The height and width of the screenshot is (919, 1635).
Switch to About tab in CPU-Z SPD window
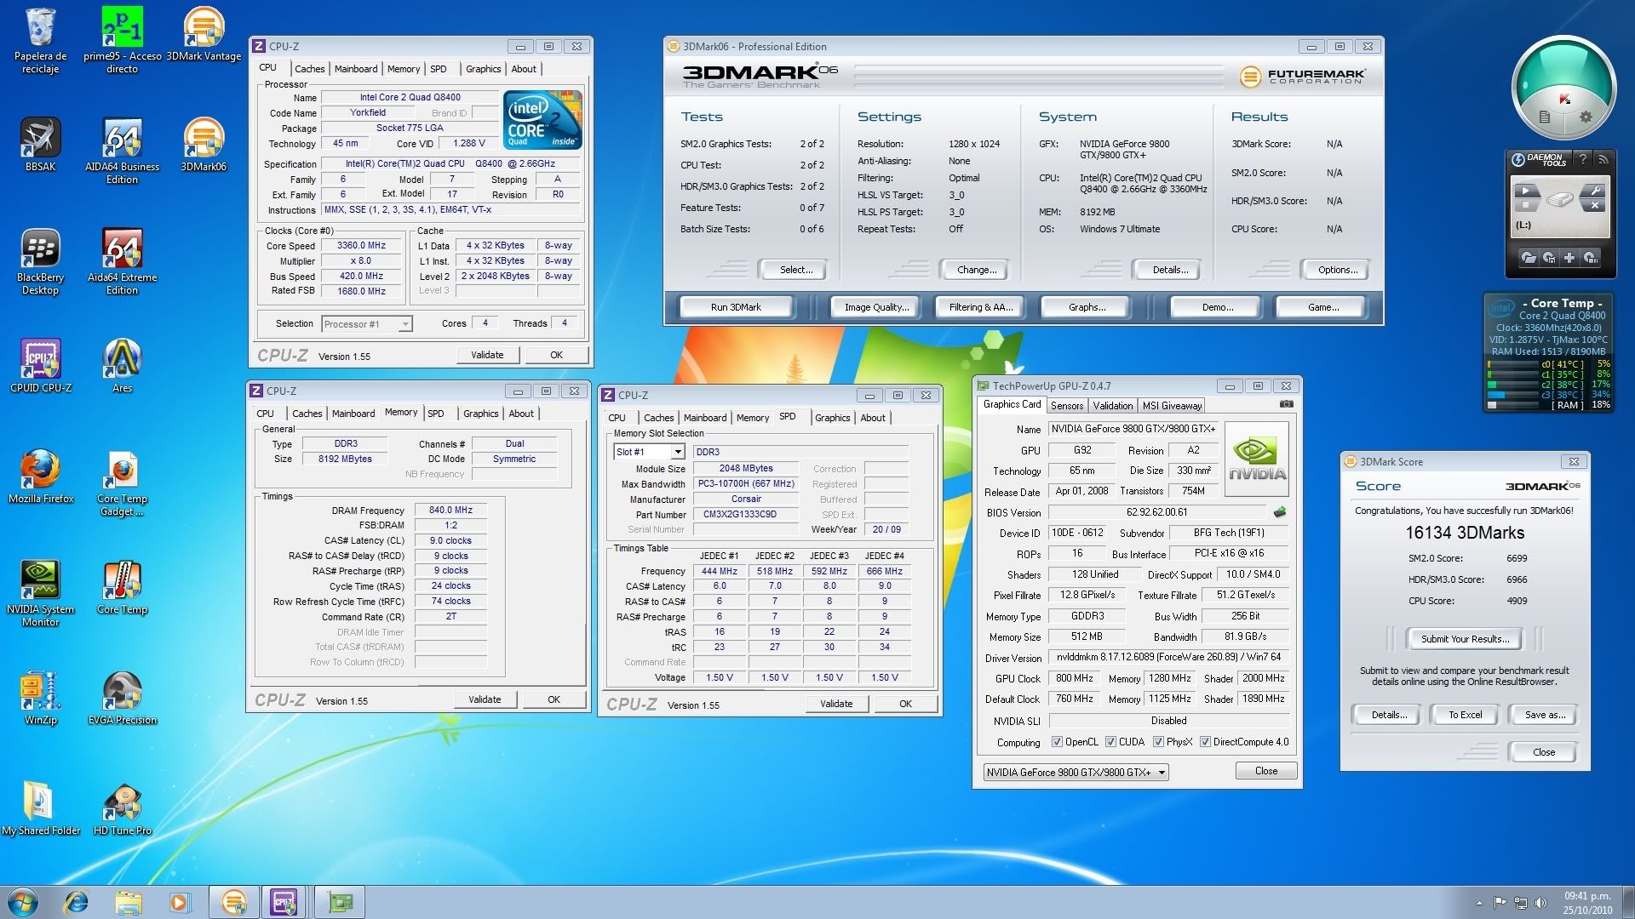(872, 418)
